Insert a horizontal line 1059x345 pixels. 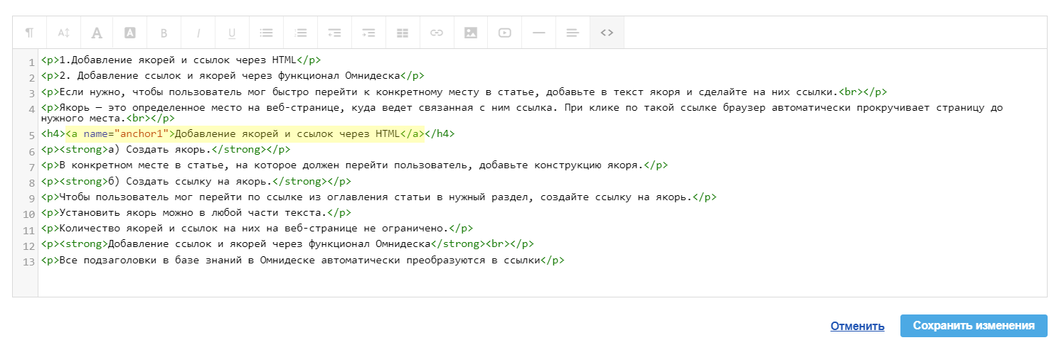(539, 33)
